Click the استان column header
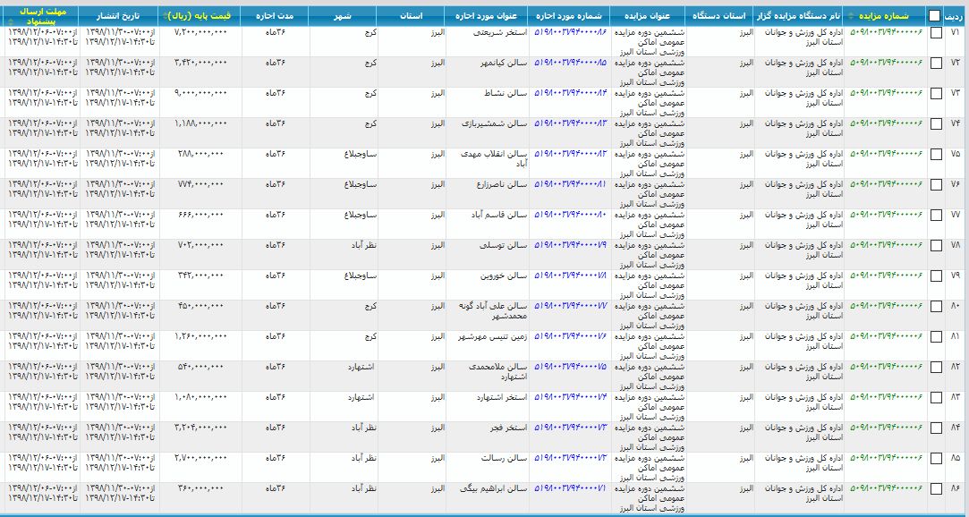The height and width of the screenshot is (517, 969). point(409,16)
